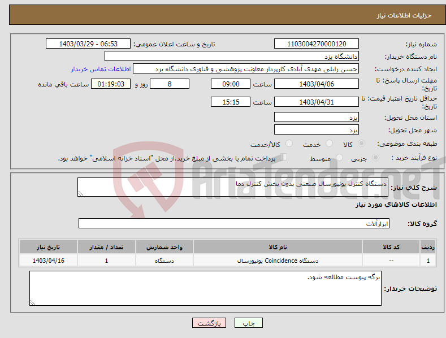The height and width of the screenshot is (338, 446).
Task: Click the days remaining field showing 8
Action: pos(170,84)
